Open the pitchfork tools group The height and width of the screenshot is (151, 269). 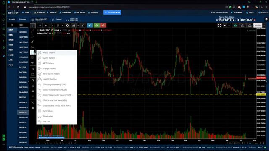coord(32,36)
